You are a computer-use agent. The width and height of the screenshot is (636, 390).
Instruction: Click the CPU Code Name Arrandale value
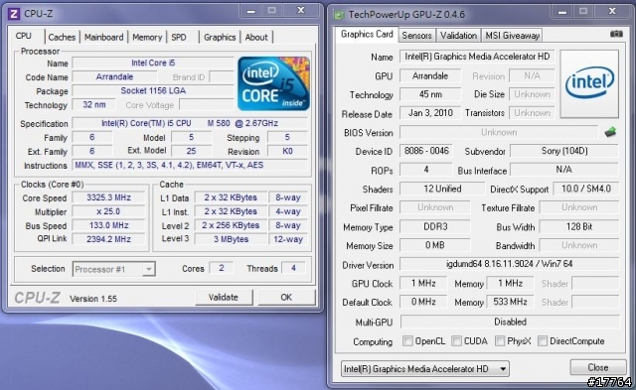(114, 76)
